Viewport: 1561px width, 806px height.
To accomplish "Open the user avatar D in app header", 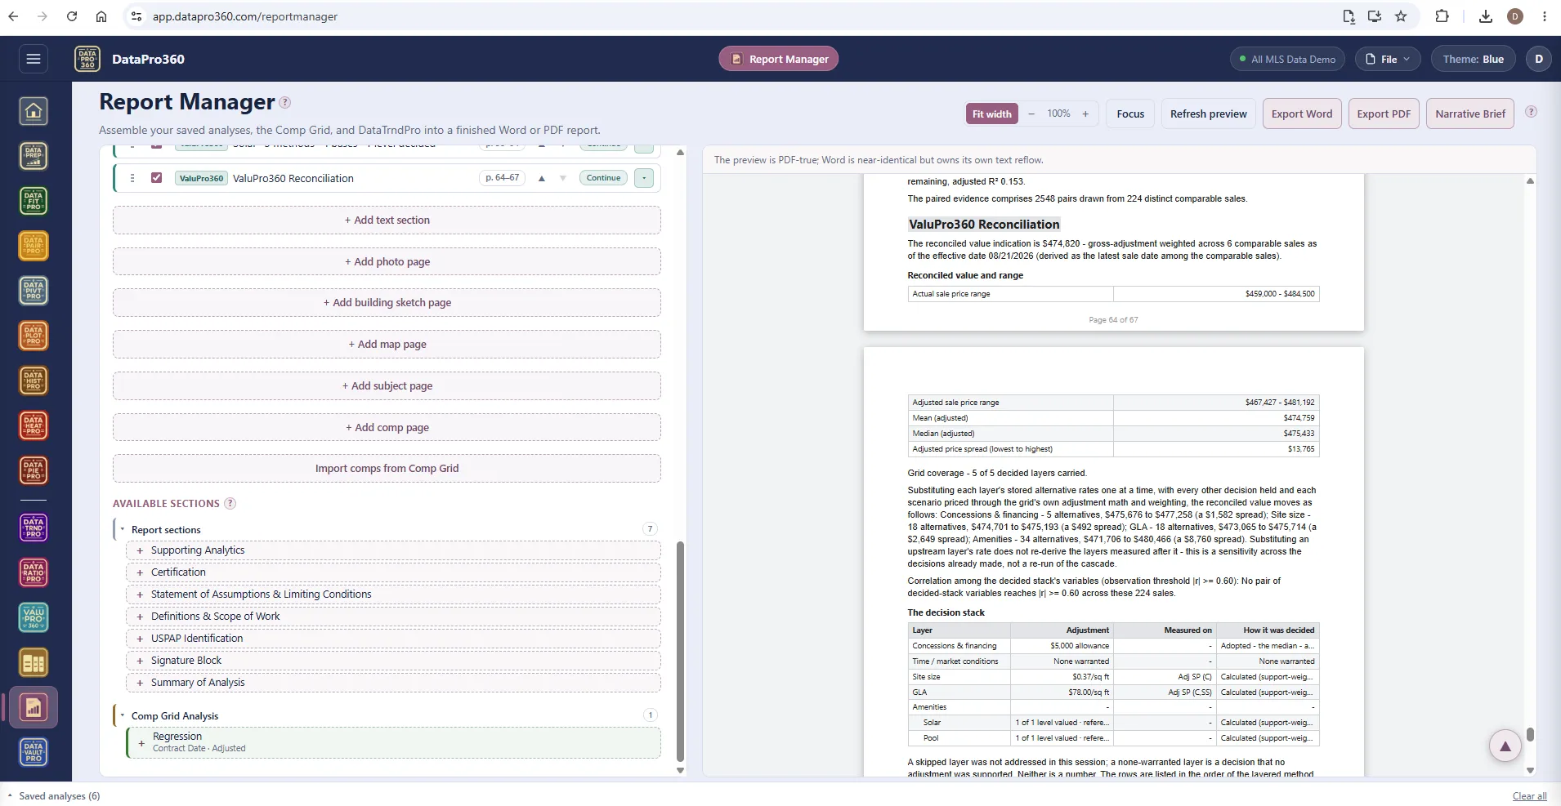I will coord(1538,59).
